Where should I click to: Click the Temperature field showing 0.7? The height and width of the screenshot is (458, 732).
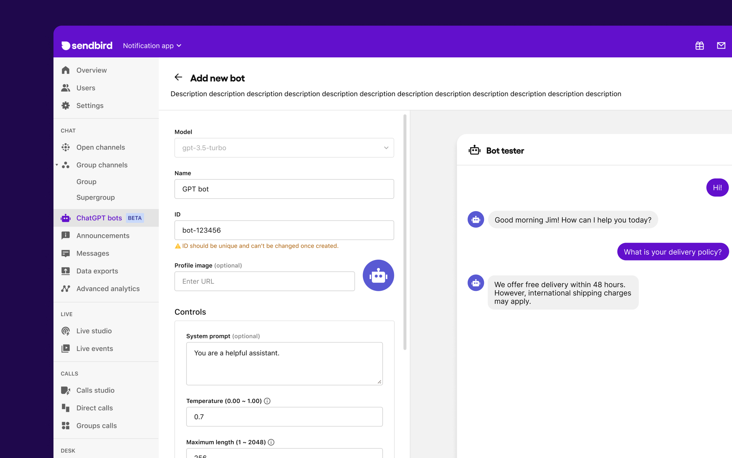click(x=284, y=417)
